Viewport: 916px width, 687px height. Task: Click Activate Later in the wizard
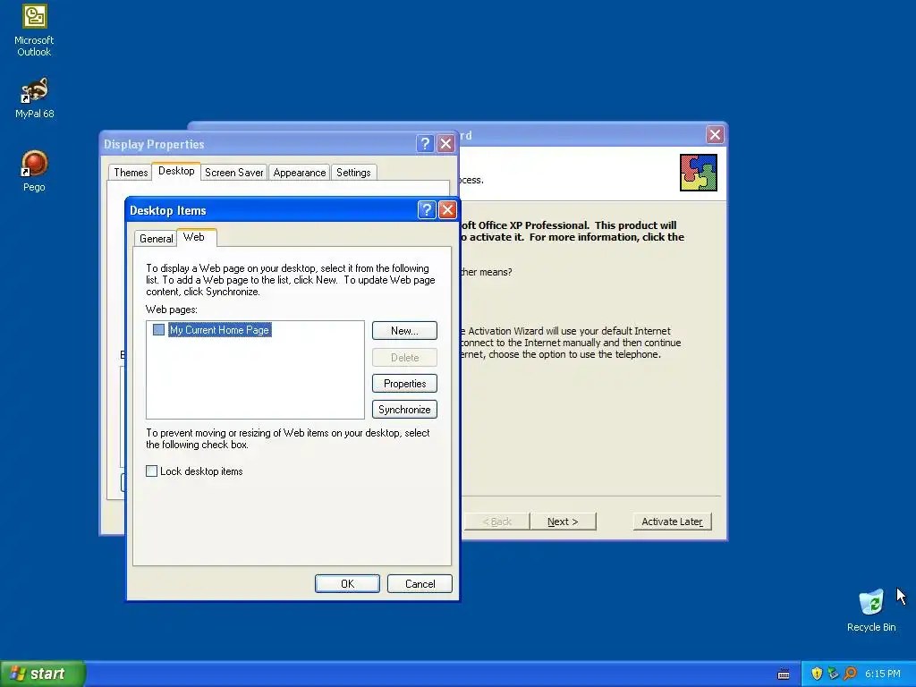coord(672,522)
